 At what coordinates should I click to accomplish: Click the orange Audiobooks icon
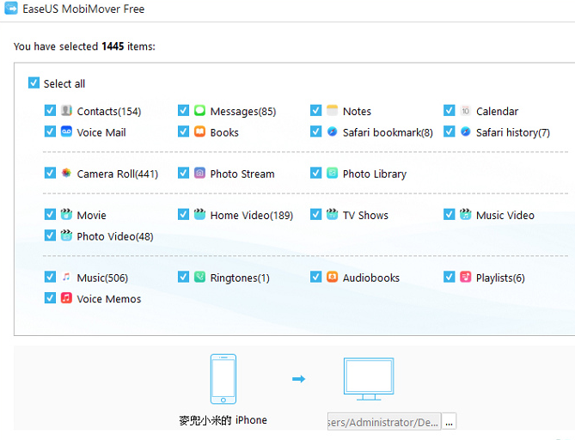333,277
